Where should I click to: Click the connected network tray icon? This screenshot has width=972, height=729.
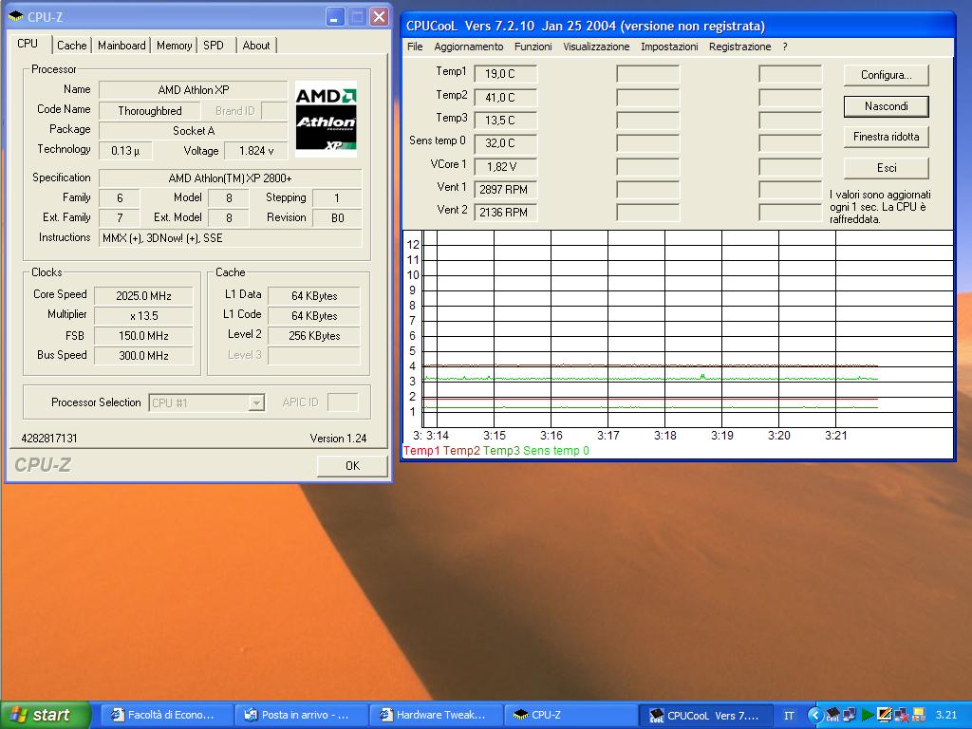pos(850,716)
